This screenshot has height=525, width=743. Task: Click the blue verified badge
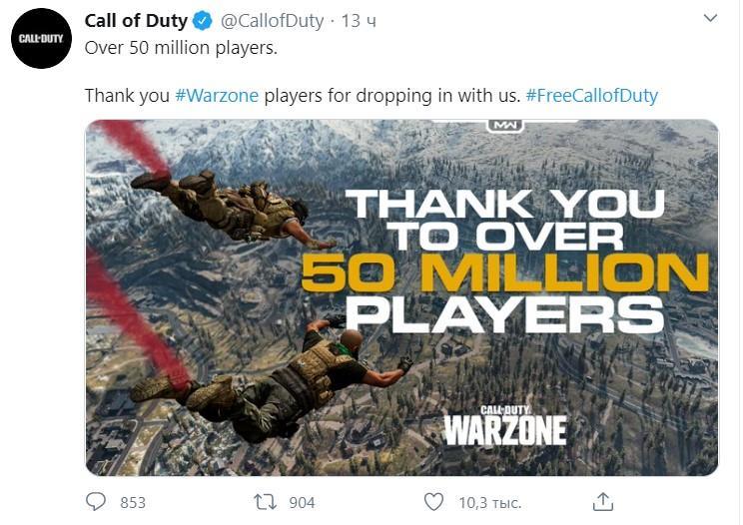(x=203, y=21)
